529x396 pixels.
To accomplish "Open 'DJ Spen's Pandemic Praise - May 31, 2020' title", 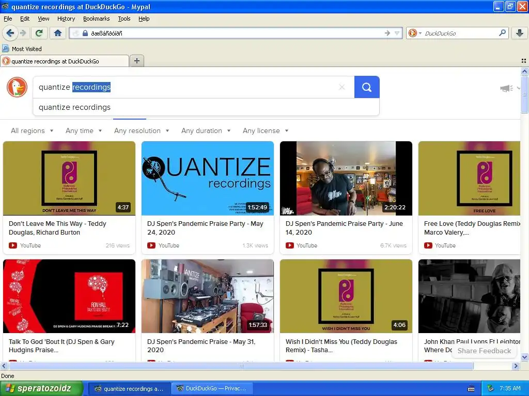I will point(201,346).
